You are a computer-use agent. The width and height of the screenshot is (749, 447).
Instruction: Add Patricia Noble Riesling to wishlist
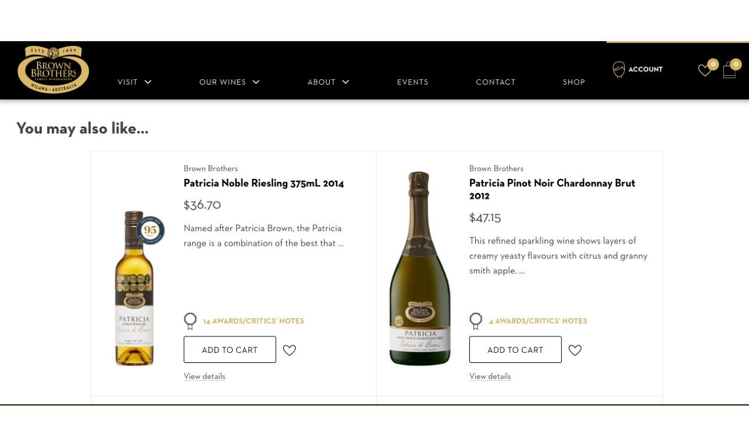coord(289,350)
